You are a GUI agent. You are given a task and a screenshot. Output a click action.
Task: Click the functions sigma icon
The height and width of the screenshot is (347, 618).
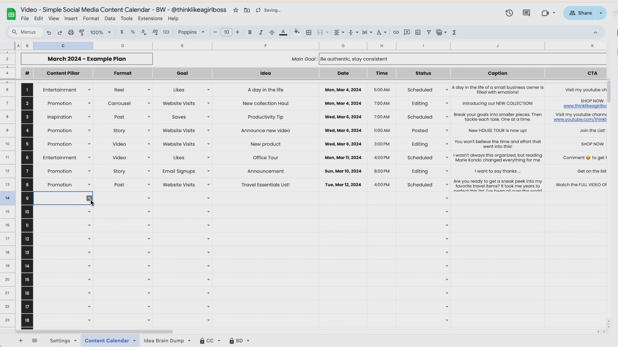click(x=454, y=32)
